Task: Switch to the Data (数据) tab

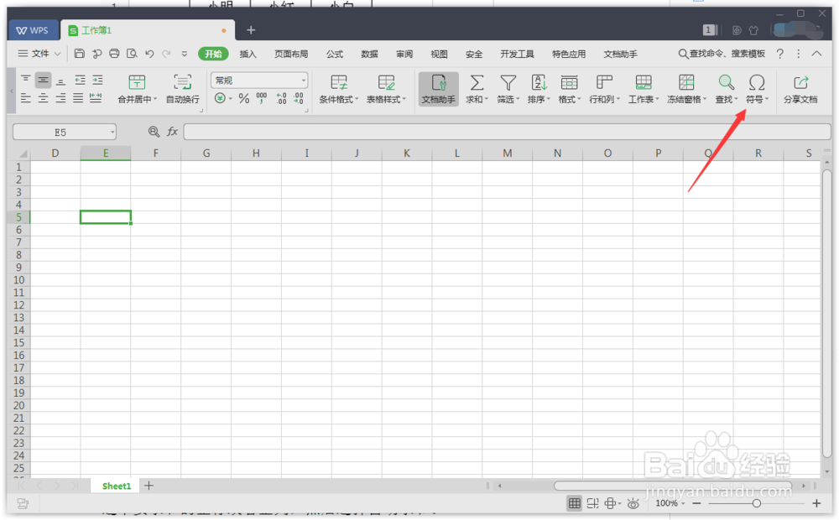Action: pyautogui.click(x=369, y=54)
